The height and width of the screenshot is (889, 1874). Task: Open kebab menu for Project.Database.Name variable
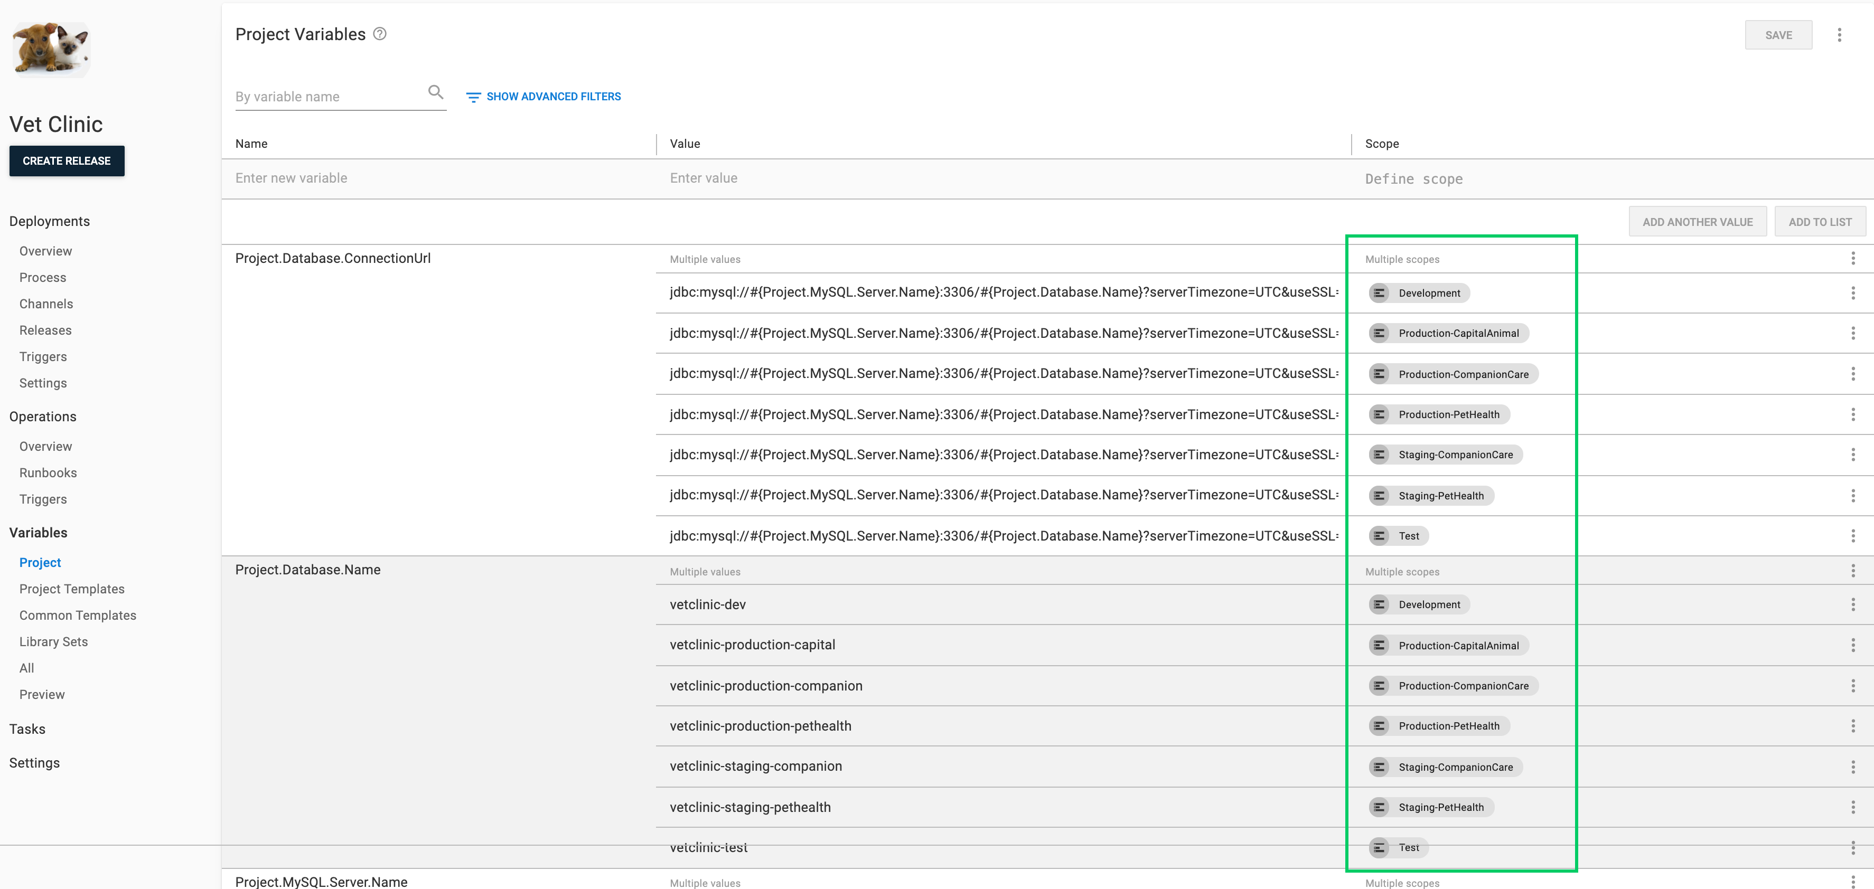[x=1852, y=571]
